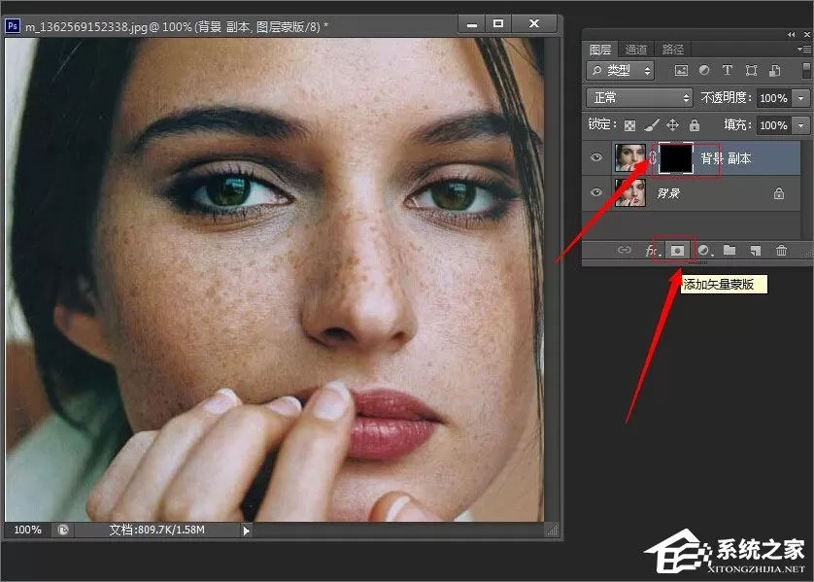Screen dimensions: 814x582
Task: Click the 背景 layer name
Action: tap(668, 193)
